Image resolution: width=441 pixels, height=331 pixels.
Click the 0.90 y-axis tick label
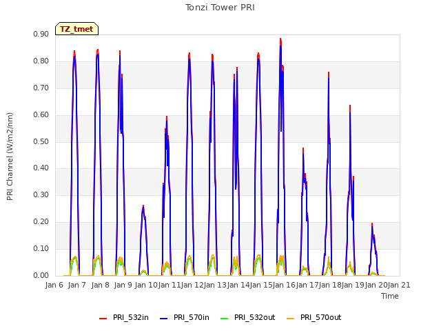(41, 34)
